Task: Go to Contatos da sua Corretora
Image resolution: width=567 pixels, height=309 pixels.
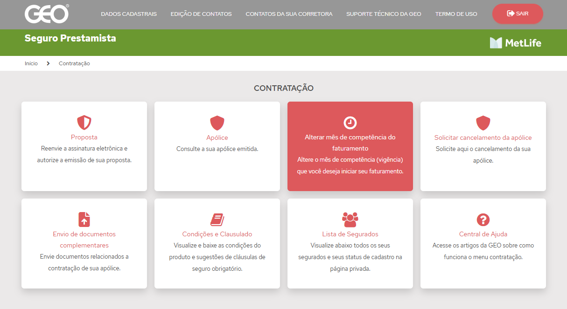Action: [289, 14]
